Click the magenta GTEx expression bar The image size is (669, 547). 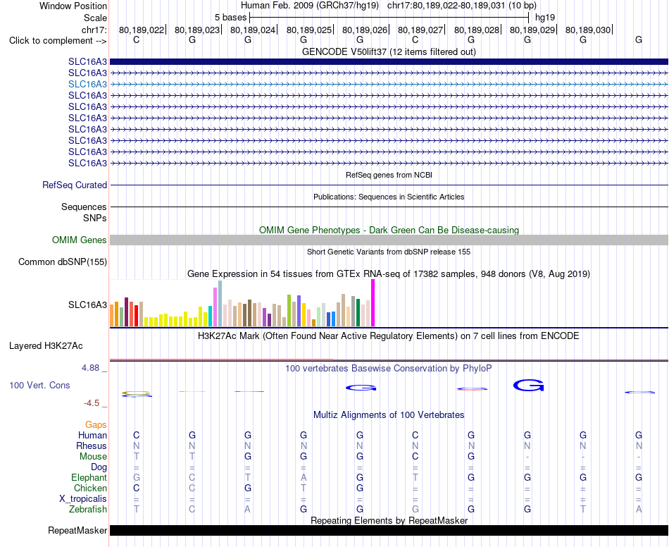pyautogui.click(x=373, y=302)
